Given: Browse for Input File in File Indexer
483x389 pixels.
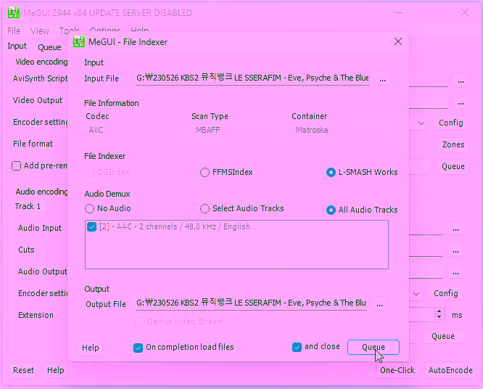Looking at the screenshot, I should tap(382, 79).
